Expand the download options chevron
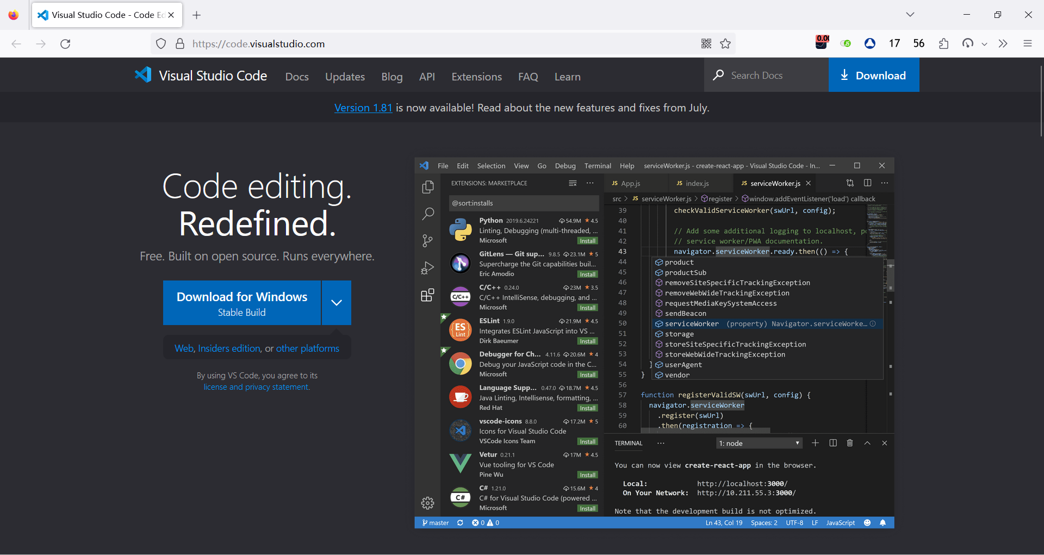The height and width of the screenshot is (555, 1044). click(337, 303)
